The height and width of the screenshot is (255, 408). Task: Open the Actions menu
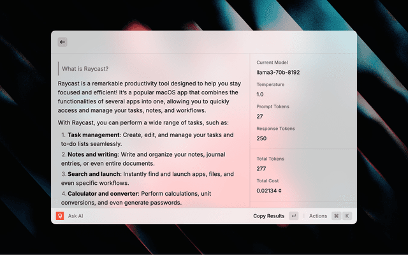pyautogui.click(x=317, y=216)
